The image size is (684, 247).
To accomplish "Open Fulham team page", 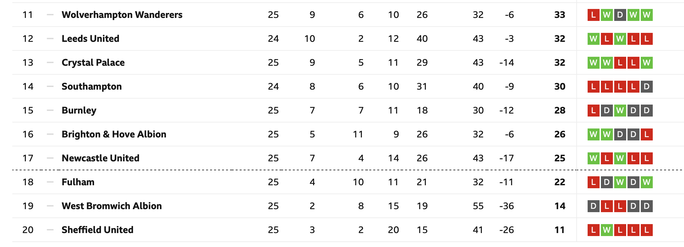I will click(78, 182).
